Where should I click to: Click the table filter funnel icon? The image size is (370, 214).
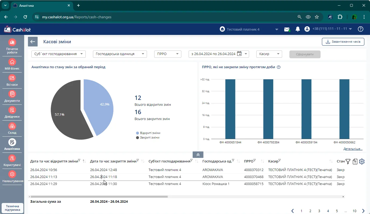348,161
